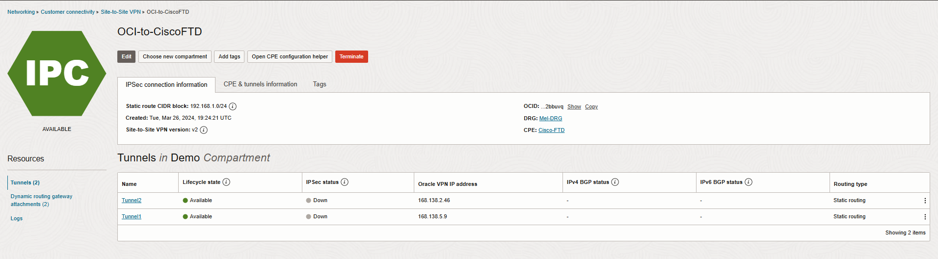
Task: Click Tunnel2 Static routing cell
Action: coord(849,201)
